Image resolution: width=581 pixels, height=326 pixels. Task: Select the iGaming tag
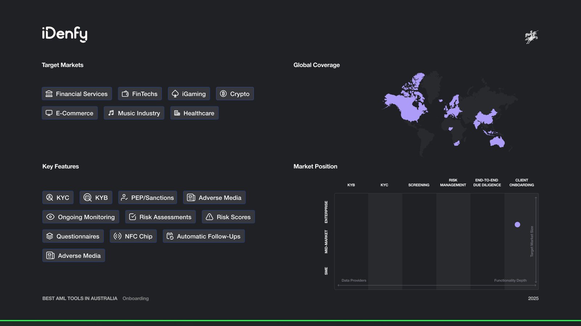(x=189, y=94)
